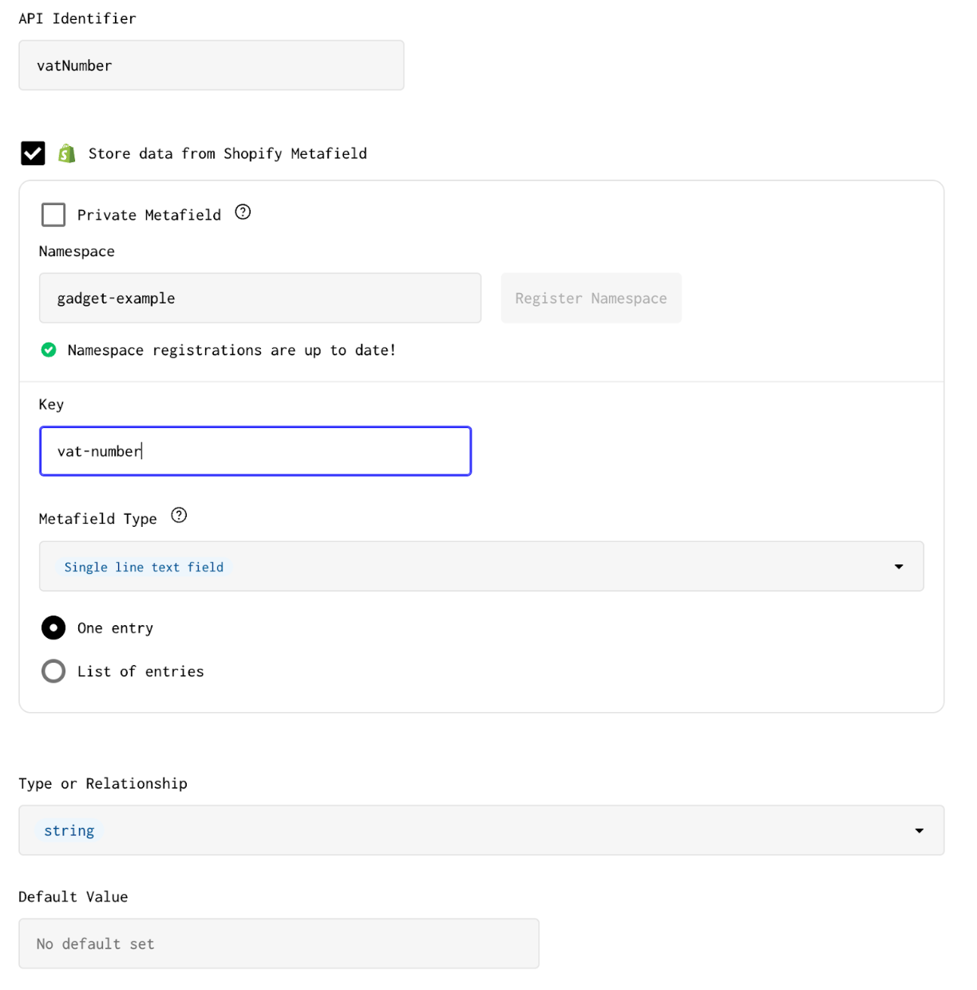Click the green namespace status checkmark
Screen dimensions: 977x990
pyautogui.click(x=49, y=350)
